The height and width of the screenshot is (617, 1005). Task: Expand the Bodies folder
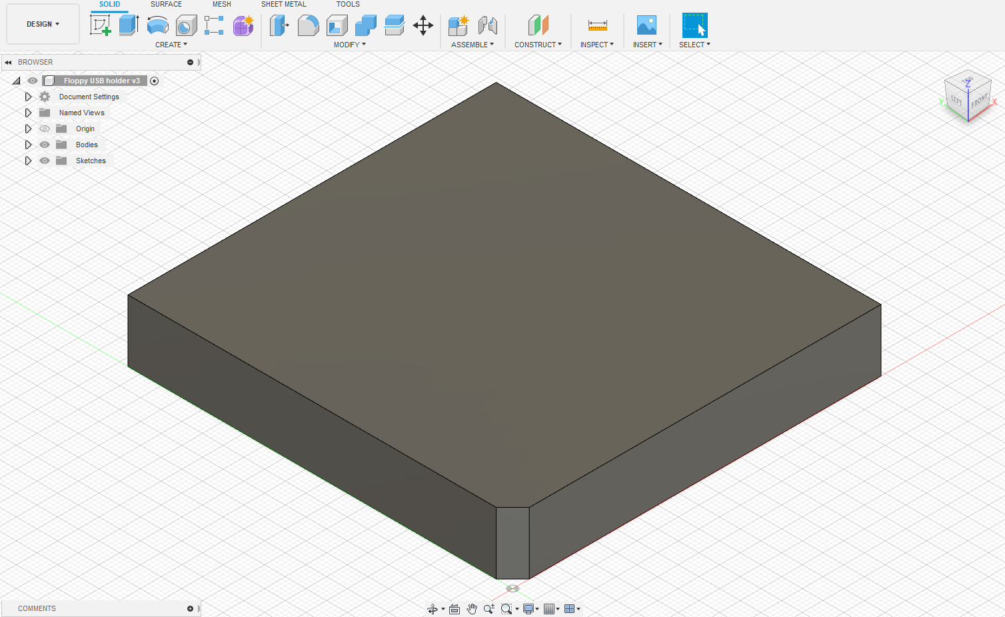tap(28, 145)
